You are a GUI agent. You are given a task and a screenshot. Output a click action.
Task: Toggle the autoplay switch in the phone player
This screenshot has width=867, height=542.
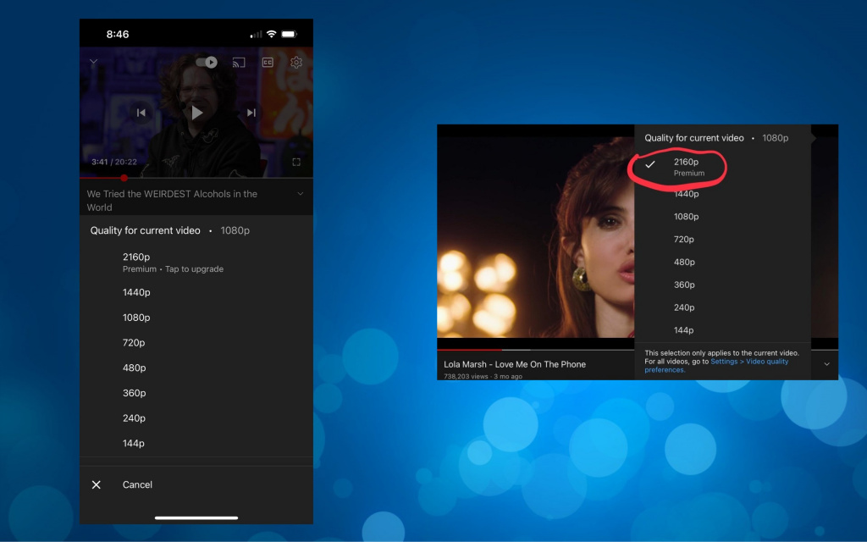tap(207, 63)
